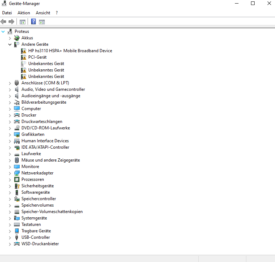Click the USB-Controller plug icon
The image size is (275, 262).
click(17, 237)
